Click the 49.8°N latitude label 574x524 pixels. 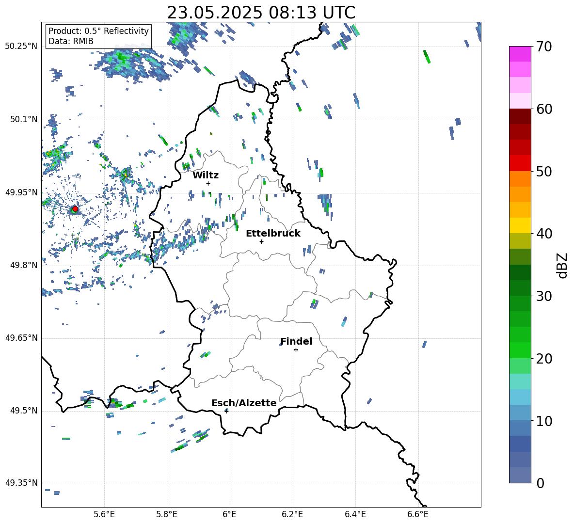click(x=24, y=265)
